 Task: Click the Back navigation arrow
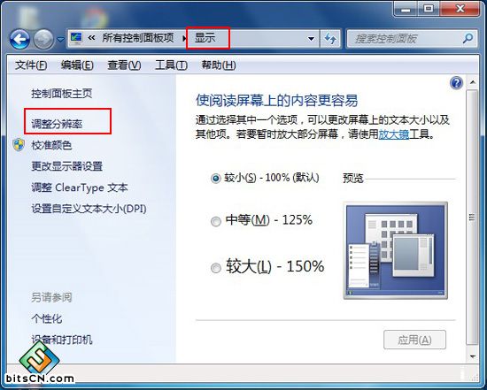point(19,39)
